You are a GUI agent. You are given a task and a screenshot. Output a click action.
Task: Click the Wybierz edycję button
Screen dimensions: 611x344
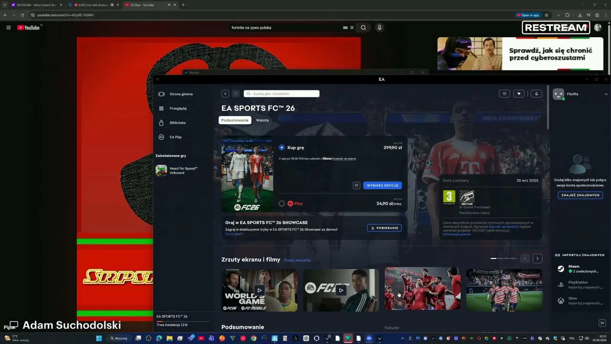(382, 185)
